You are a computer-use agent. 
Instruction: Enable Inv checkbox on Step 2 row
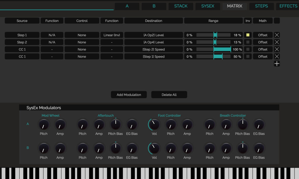(248, 42)
